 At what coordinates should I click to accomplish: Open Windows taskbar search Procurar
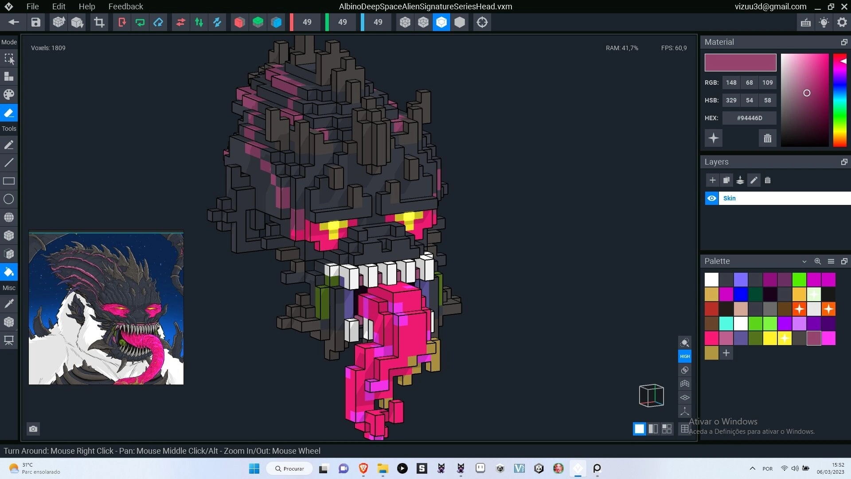point(289,468)
